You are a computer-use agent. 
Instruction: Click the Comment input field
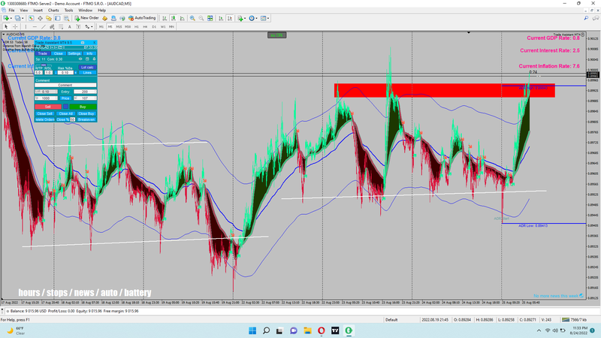65,85
